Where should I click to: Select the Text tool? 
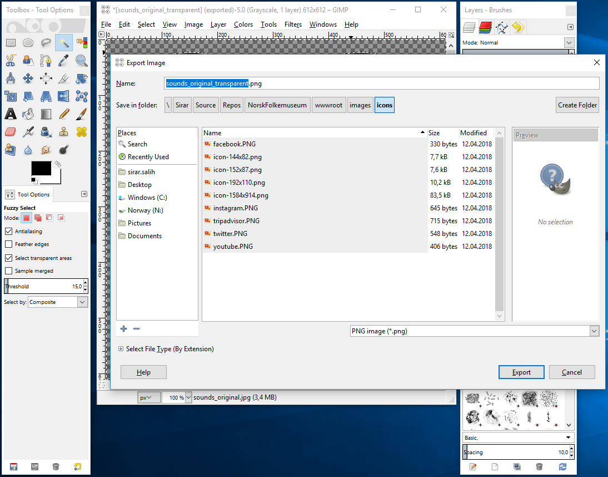(x=11, y=115)
